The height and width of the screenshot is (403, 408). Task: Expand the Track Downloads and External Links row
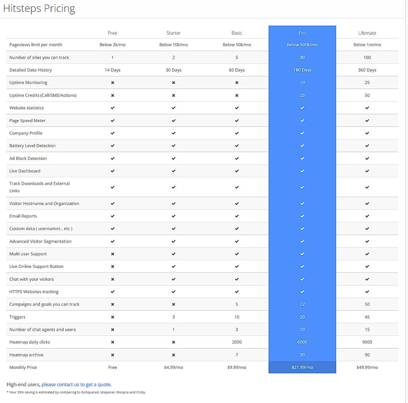[x=39, y=187]
